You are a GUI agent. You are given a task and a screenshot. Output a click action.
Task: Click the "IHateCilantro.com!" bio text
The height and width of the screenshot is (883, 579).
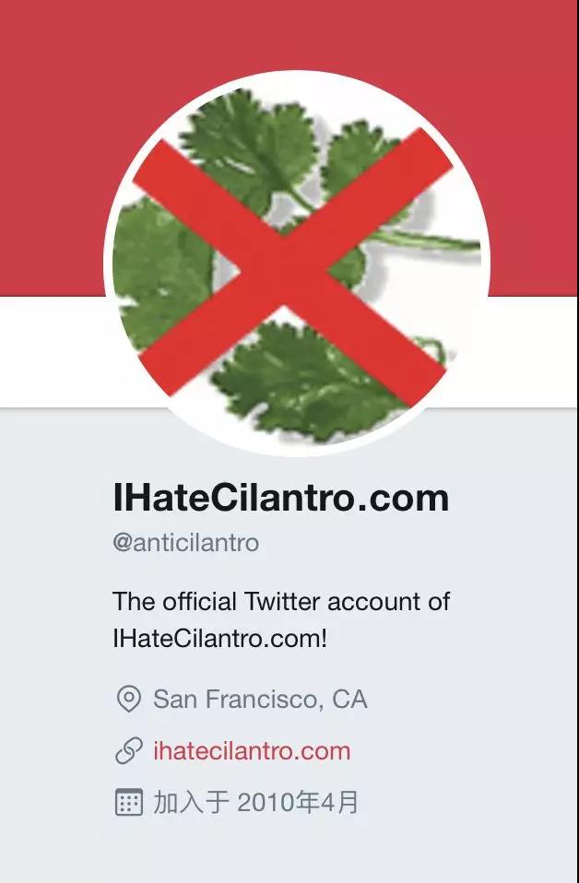[219, 637]
